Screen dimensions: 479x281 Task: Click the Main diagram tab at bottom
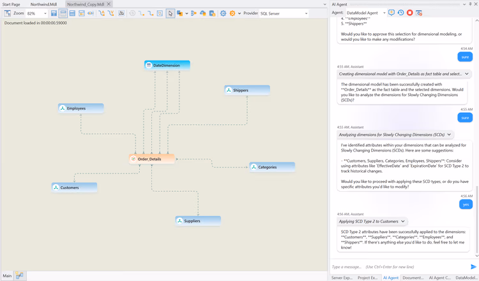(7, 275)
